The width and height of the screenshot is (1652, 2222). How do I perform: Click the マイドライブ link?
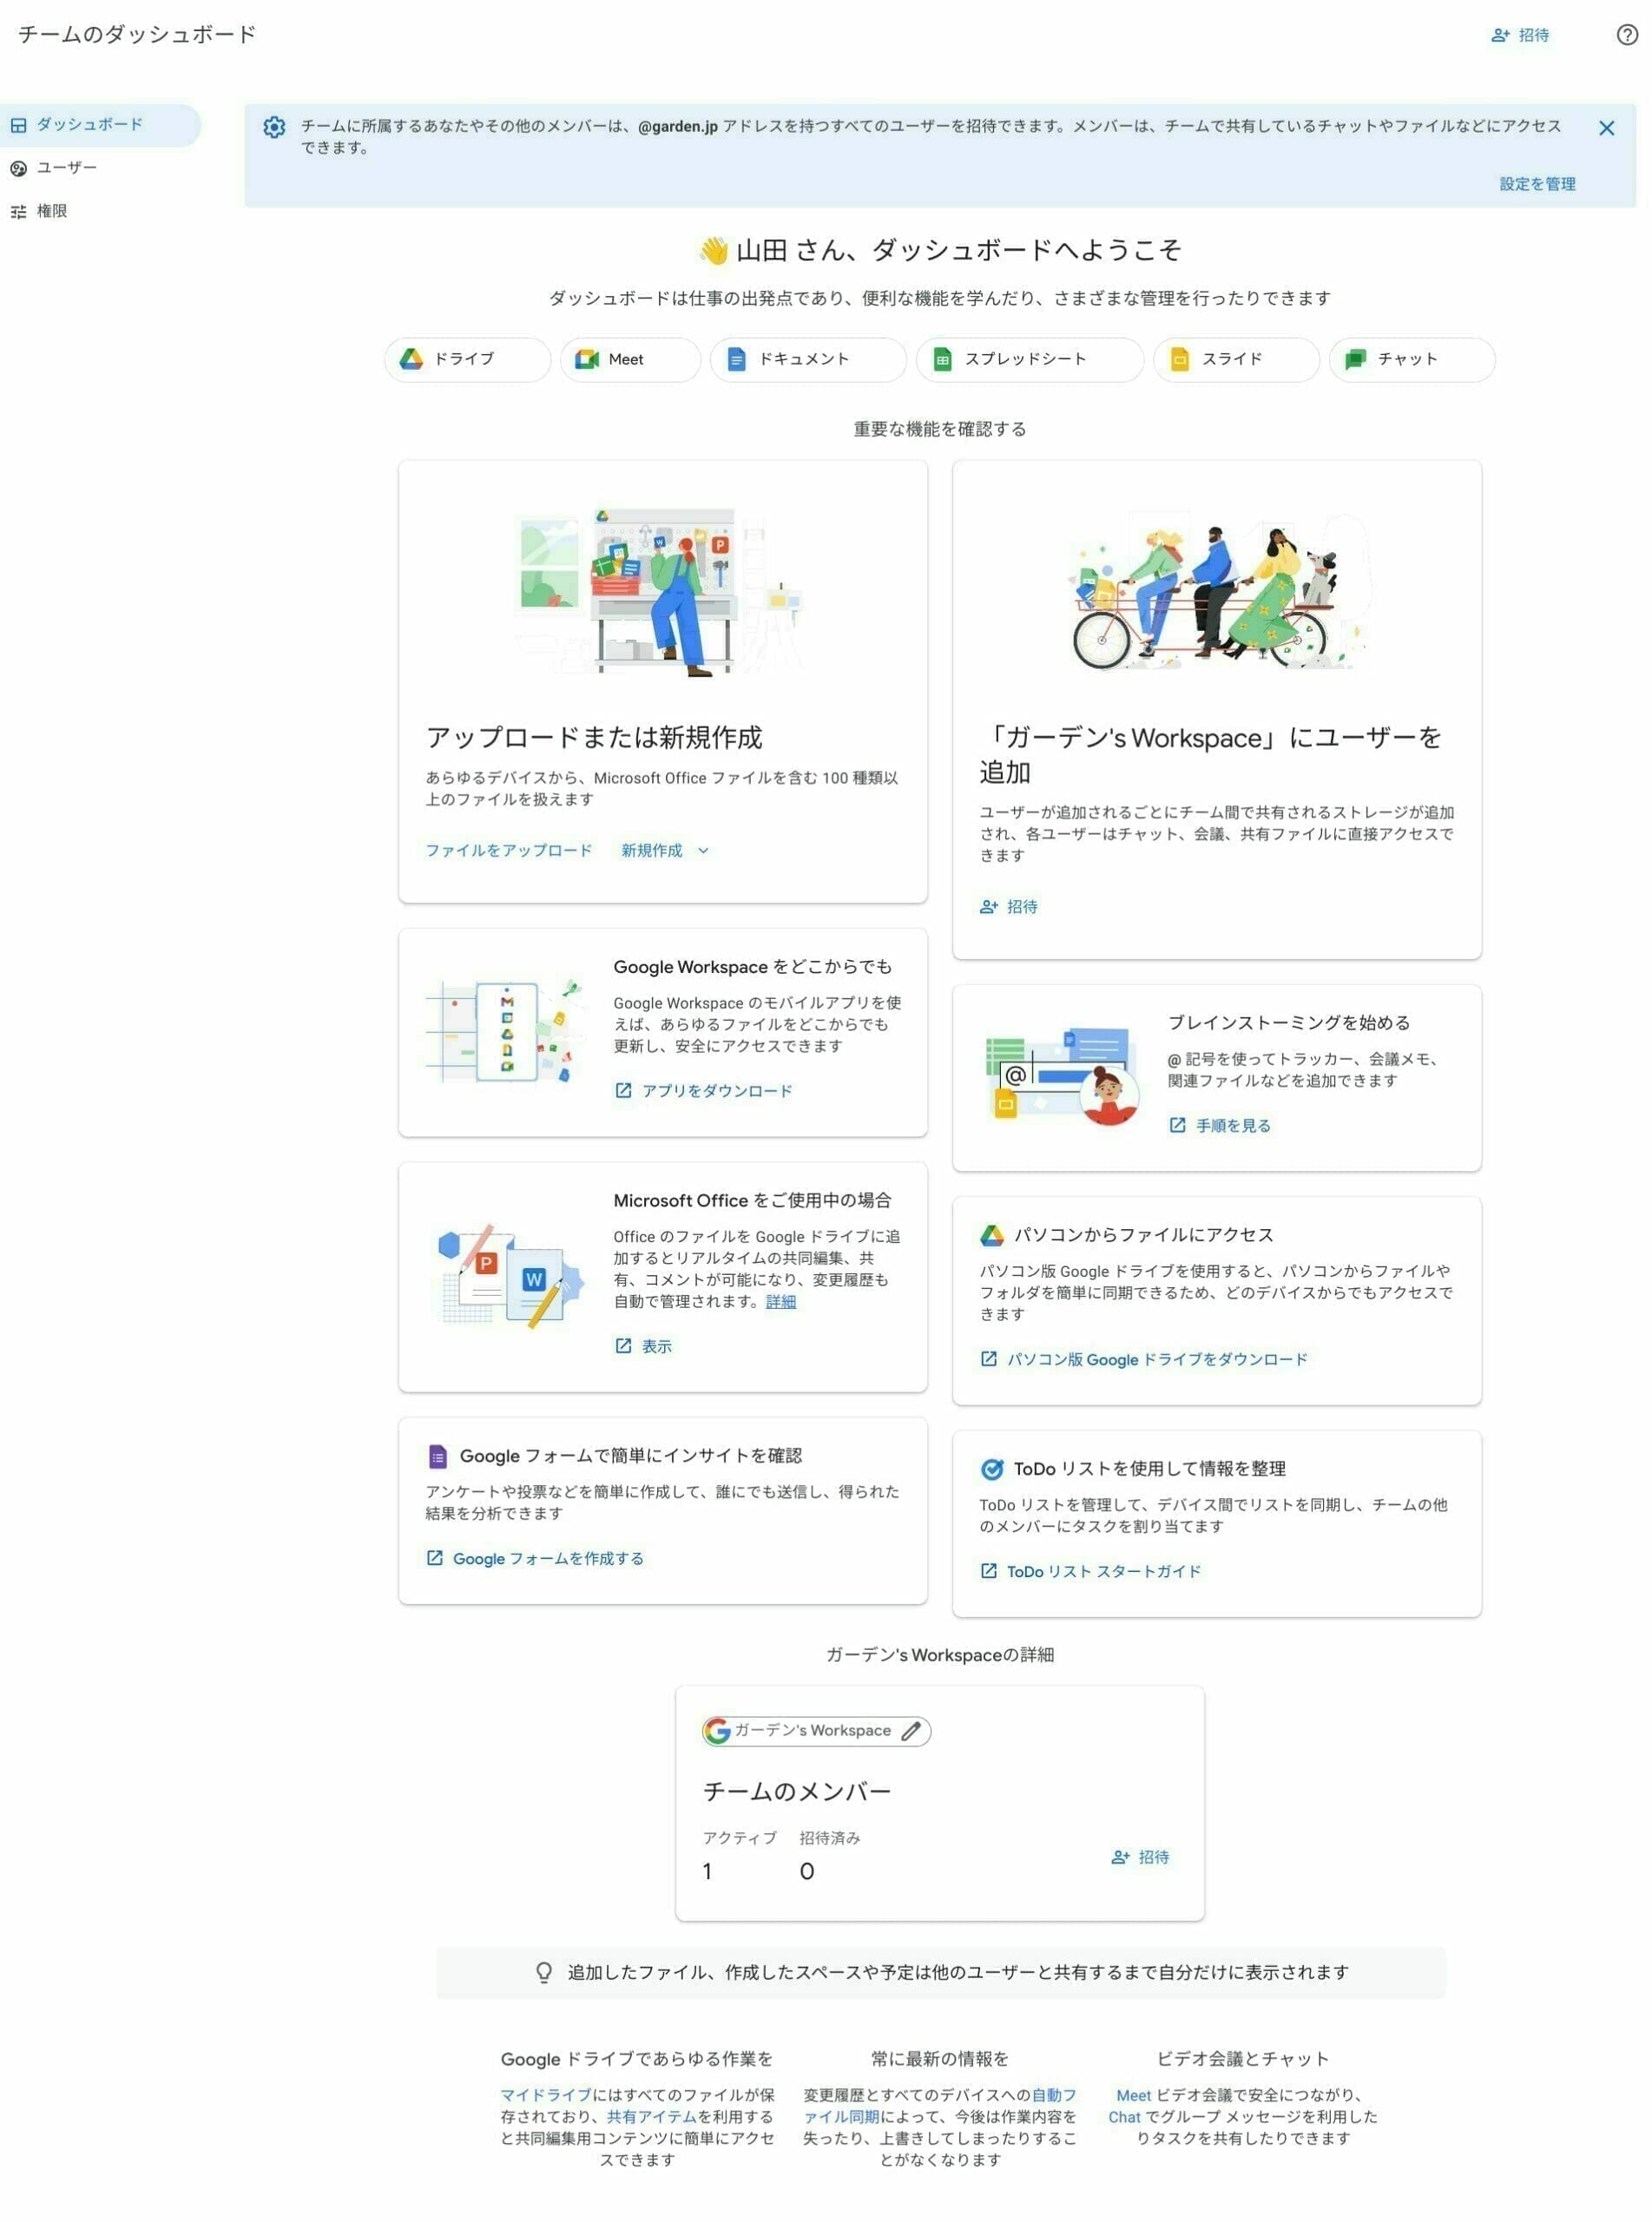point(546,2094)
